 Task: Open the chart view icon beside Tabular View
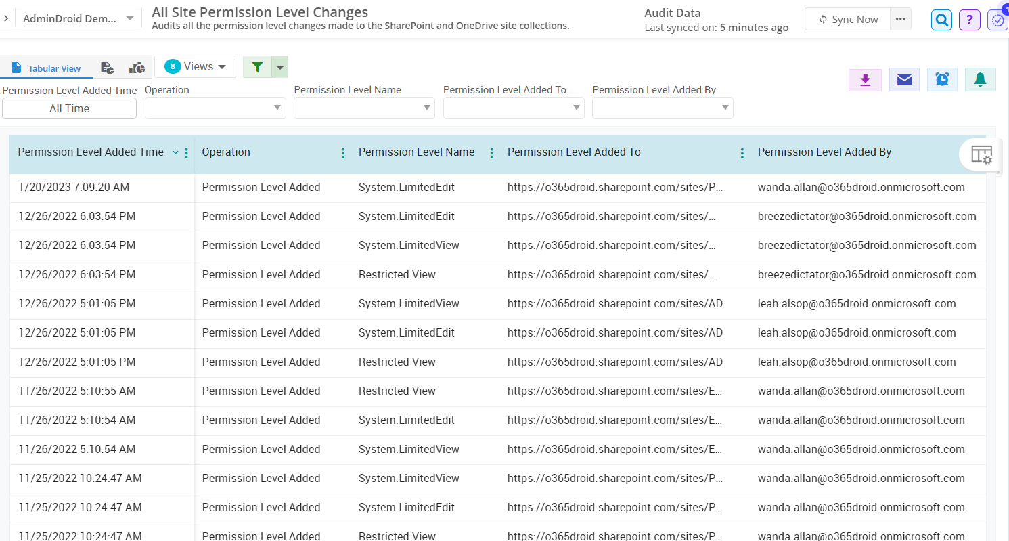(x=137, y=68)
